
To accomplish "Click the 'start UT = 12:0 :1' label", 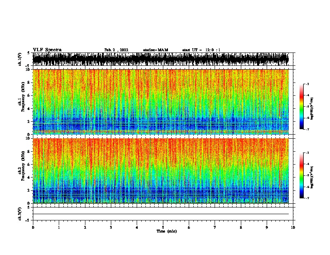I will pos(201,50).
